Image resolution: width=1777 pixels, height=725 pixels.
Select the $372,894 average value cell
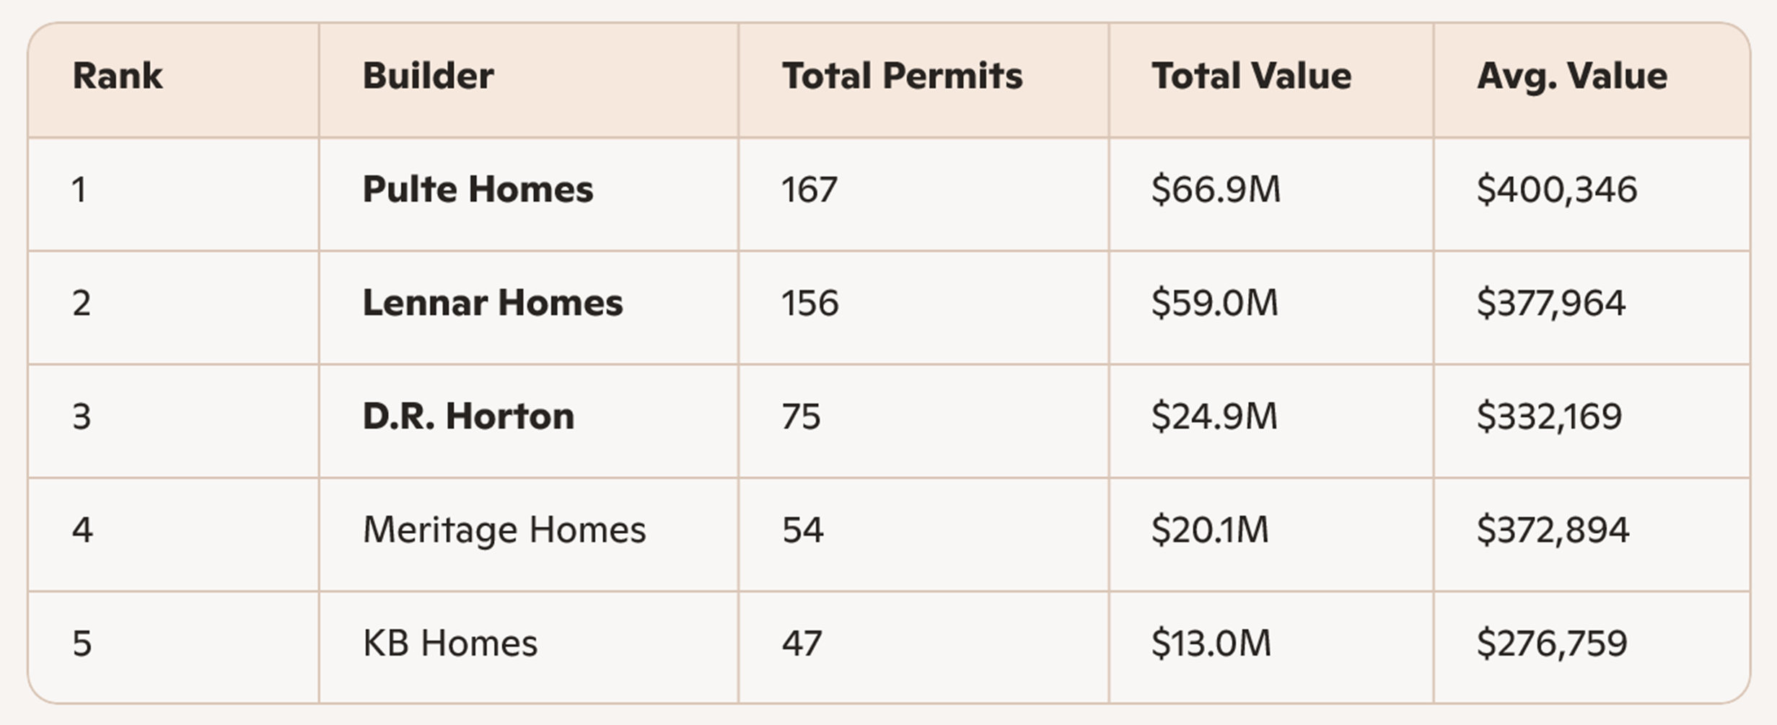point(1552,530)
